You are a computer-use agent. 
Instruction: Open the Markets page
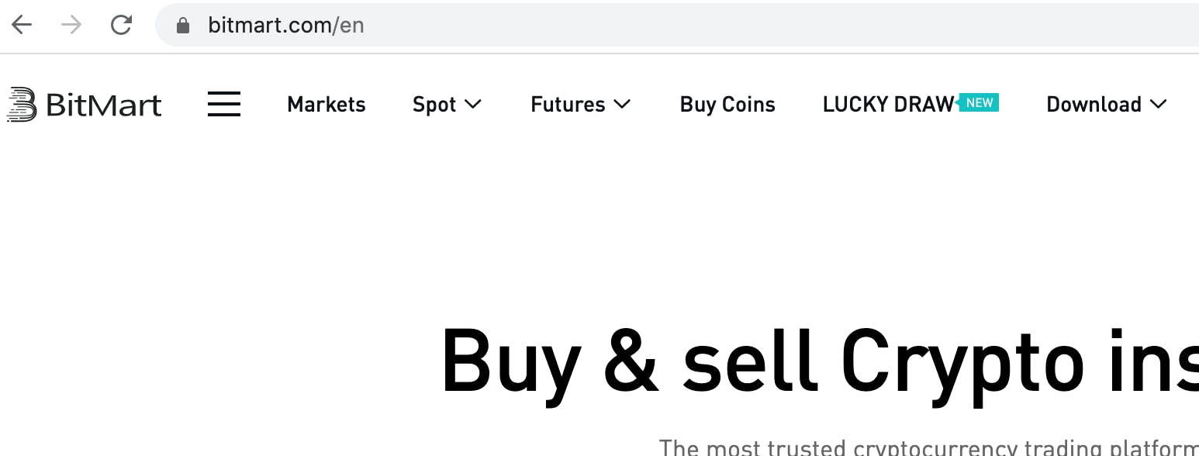coord(326,105)
